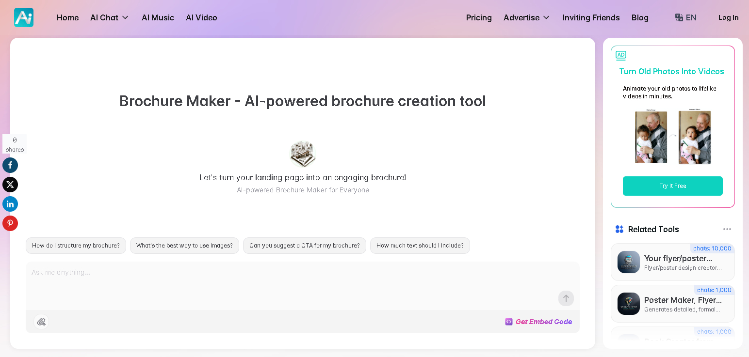Share using the X (Twitter) icon

tap(10, 185)
